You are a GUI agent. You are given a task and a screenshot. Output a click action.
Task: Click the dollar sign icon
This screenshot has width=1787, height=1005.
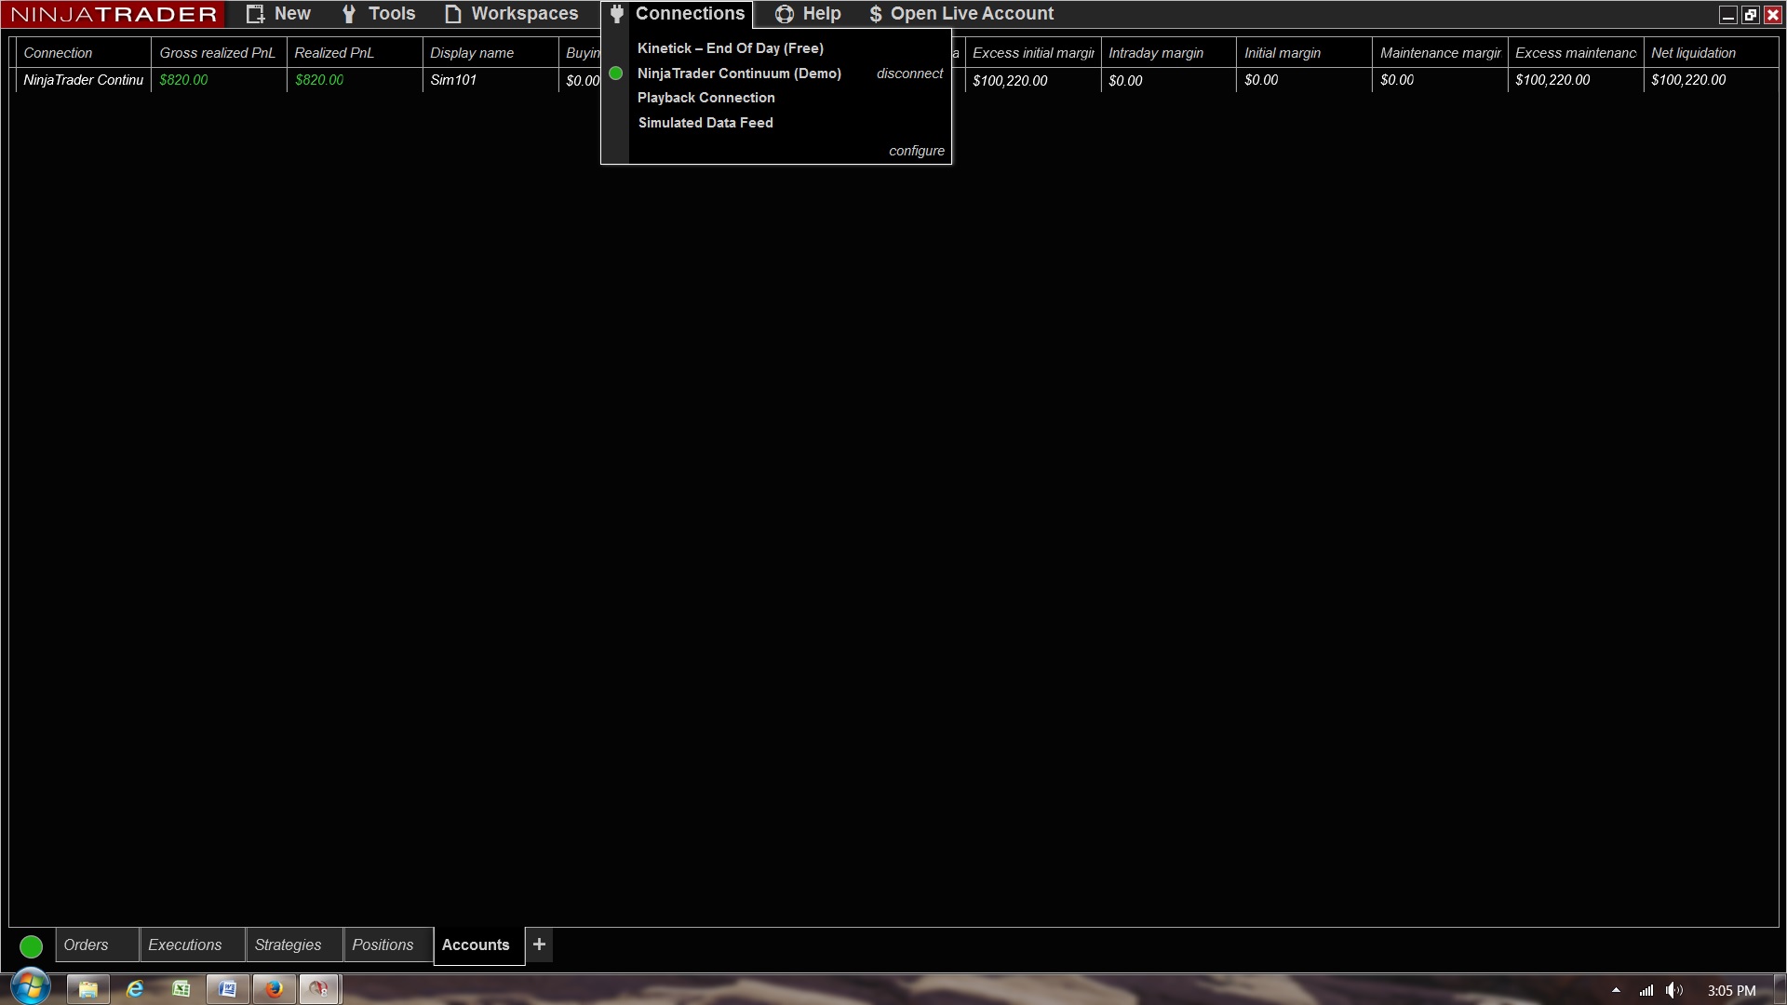(x=875, y=14)
